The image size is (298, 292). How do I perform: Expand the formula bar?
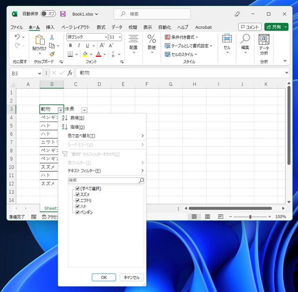tap(287, 73)
